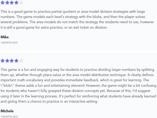Click the second star in Michele's review rating

[7, 61]
